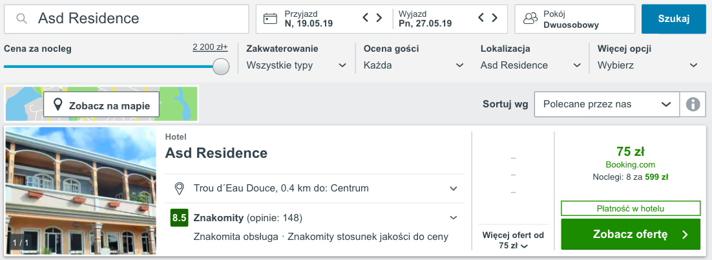Open the Zakwaterowanie type dropdown
The width and height of the screenshot is (712, 260).
point(297,65)
